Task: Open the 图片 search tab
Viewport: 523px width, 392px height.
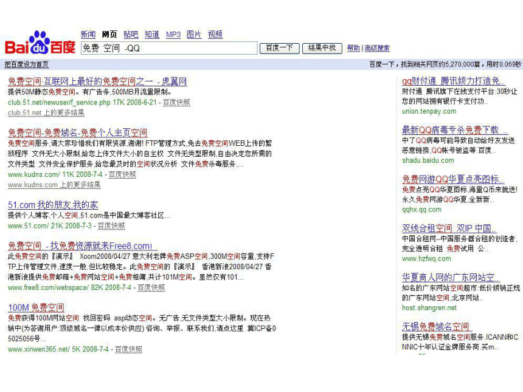Action: pos(194,34)
